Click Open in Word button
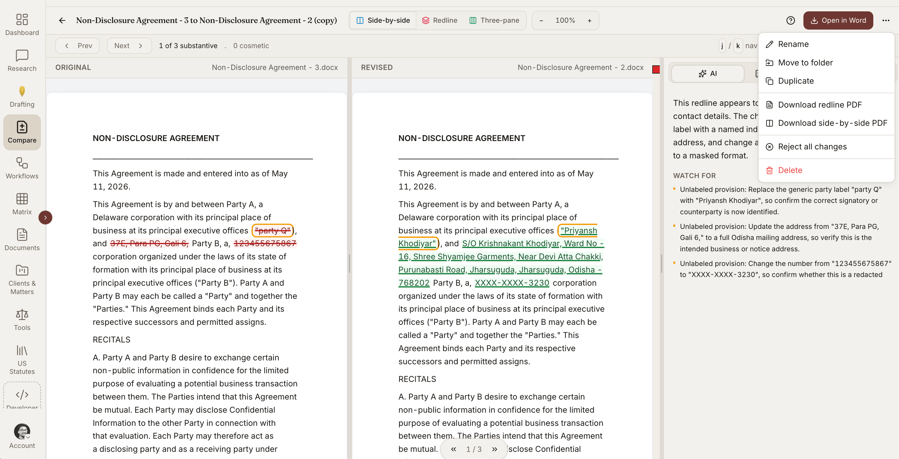The width and height of the screenshot is (899, 459). [838, 20]
